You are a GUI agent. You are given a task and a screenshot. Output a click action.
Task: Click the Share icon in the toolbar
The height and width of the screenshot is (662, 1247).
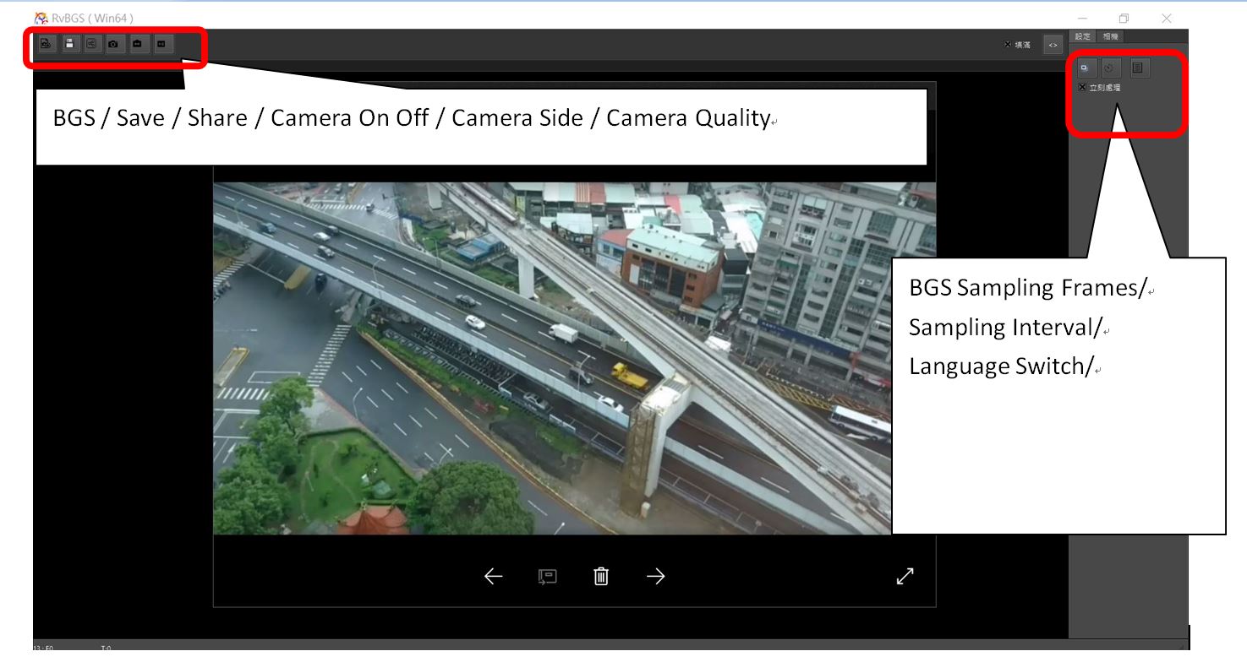click(x=92, y=44)
